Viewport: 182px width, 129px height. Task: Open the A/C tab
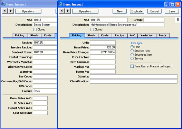132,35
